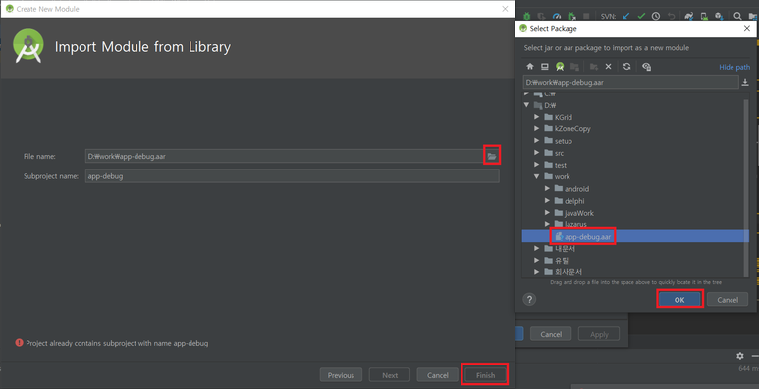Collapse the D:\ drive node
Screen dimensions: 759x389
(x=527, y=105)
